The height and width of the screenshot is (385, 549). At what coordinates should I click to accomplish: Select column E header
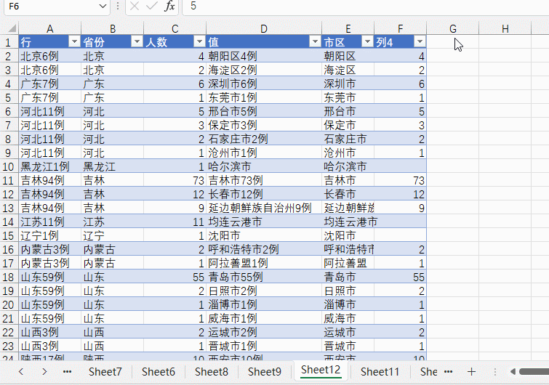pyautogui.click(x=348, y=28)
